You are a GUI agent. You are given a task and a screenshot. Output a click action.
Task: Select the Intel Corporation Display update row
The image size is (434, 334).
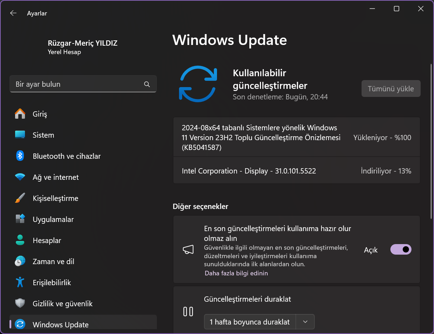(296, 171)
